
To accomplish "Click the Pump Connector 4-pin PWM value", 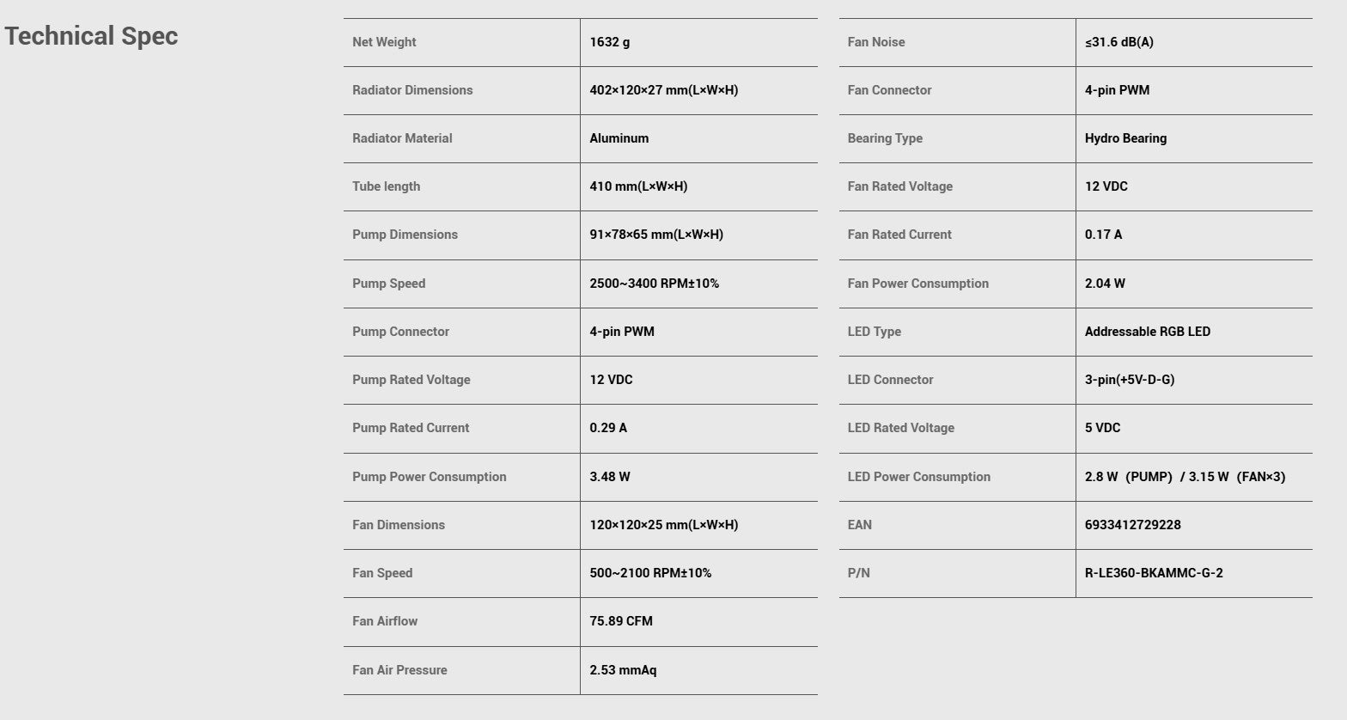I will coord(622,332).
